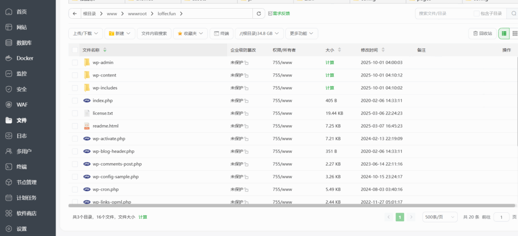Click the refresh icon beside path bar

[x=259, y=14]
